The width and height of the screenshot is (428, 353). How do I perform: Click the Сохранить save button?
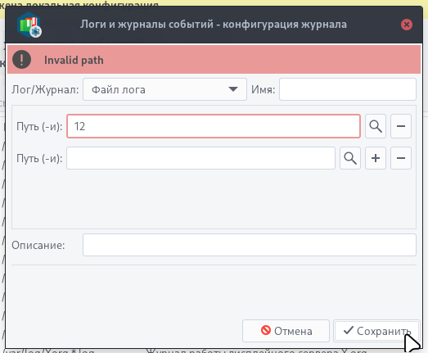(376, 331)
